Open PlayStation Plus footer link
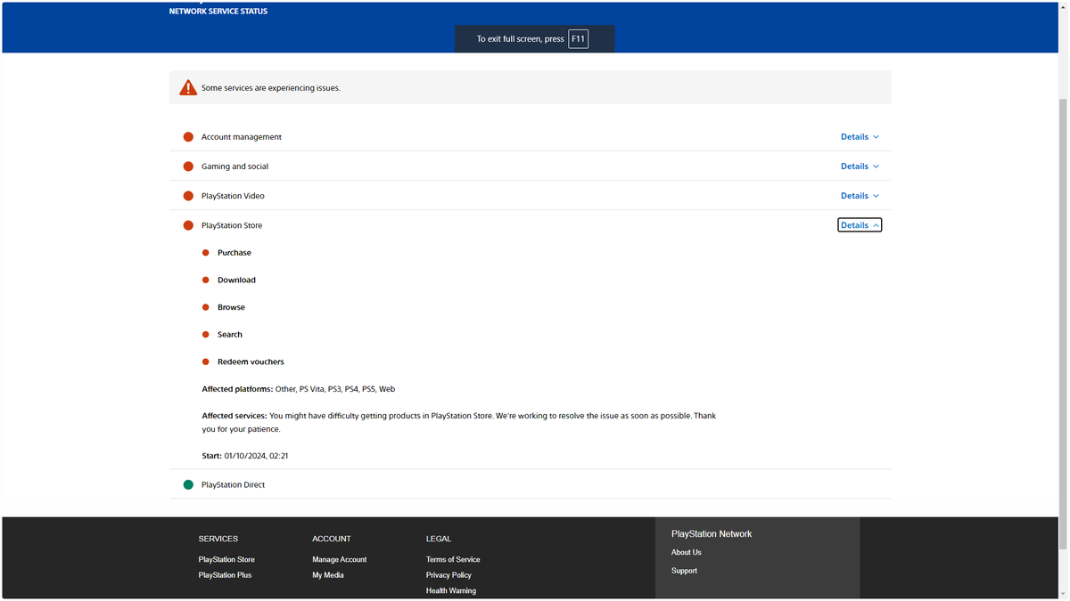 pos(225,575)
